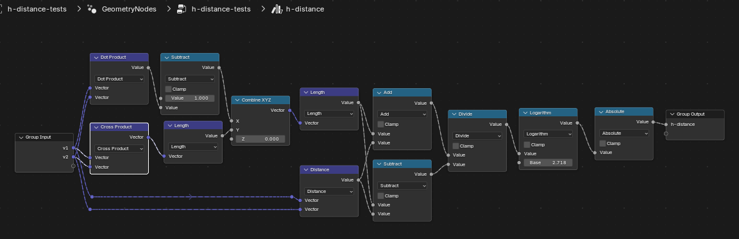739x239 pixels.
Task: Click the Value 1.000 field on Subtract node
Action: tap(190, 98)
